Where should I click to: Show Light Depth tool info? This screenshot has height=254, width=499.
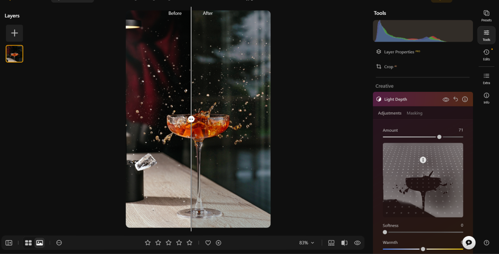[x=465, y=99]
